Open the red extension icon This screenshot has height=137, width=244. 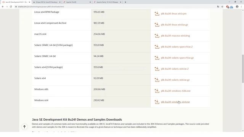point(228,7)
